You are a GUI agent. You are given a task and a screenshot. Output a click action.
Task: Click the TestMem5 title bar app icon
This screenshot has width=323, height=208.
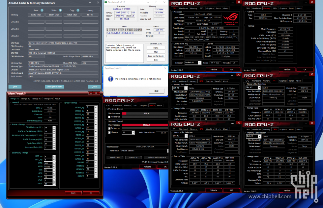[x=106, y=2]
